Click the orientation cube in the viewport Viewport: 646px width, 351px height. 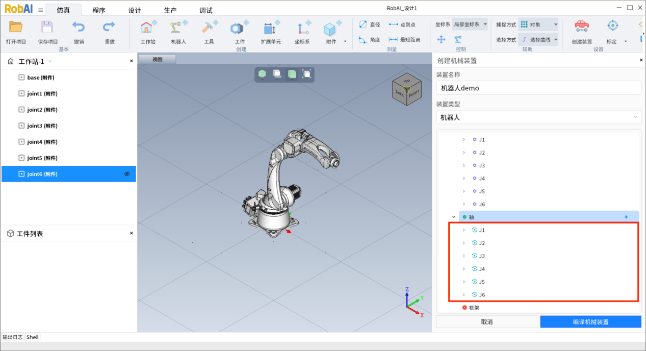[407, 90]
